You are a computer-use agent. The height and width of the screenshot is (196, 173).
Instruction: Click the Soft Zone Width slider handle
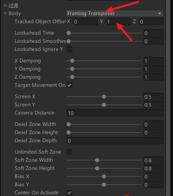97,160
